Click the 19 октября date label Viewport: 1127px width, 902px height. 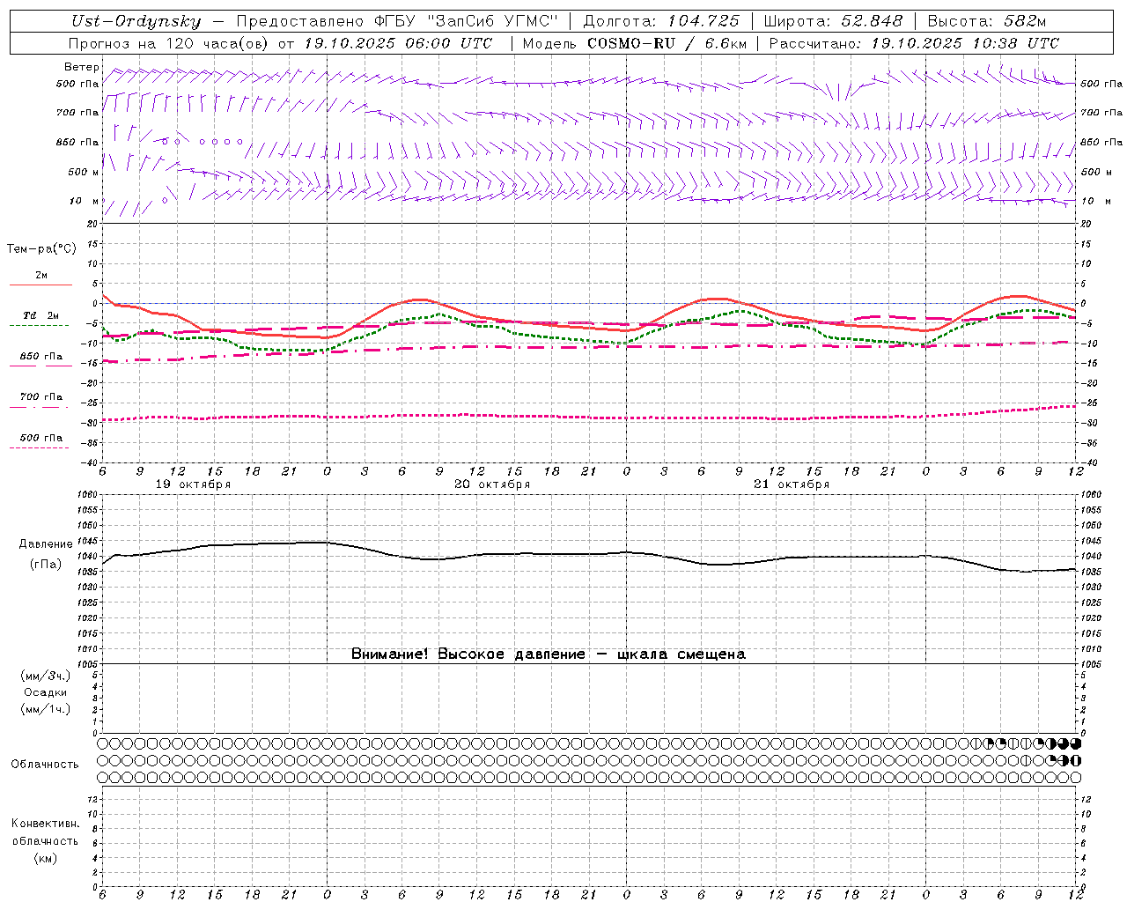pos(193,484)
